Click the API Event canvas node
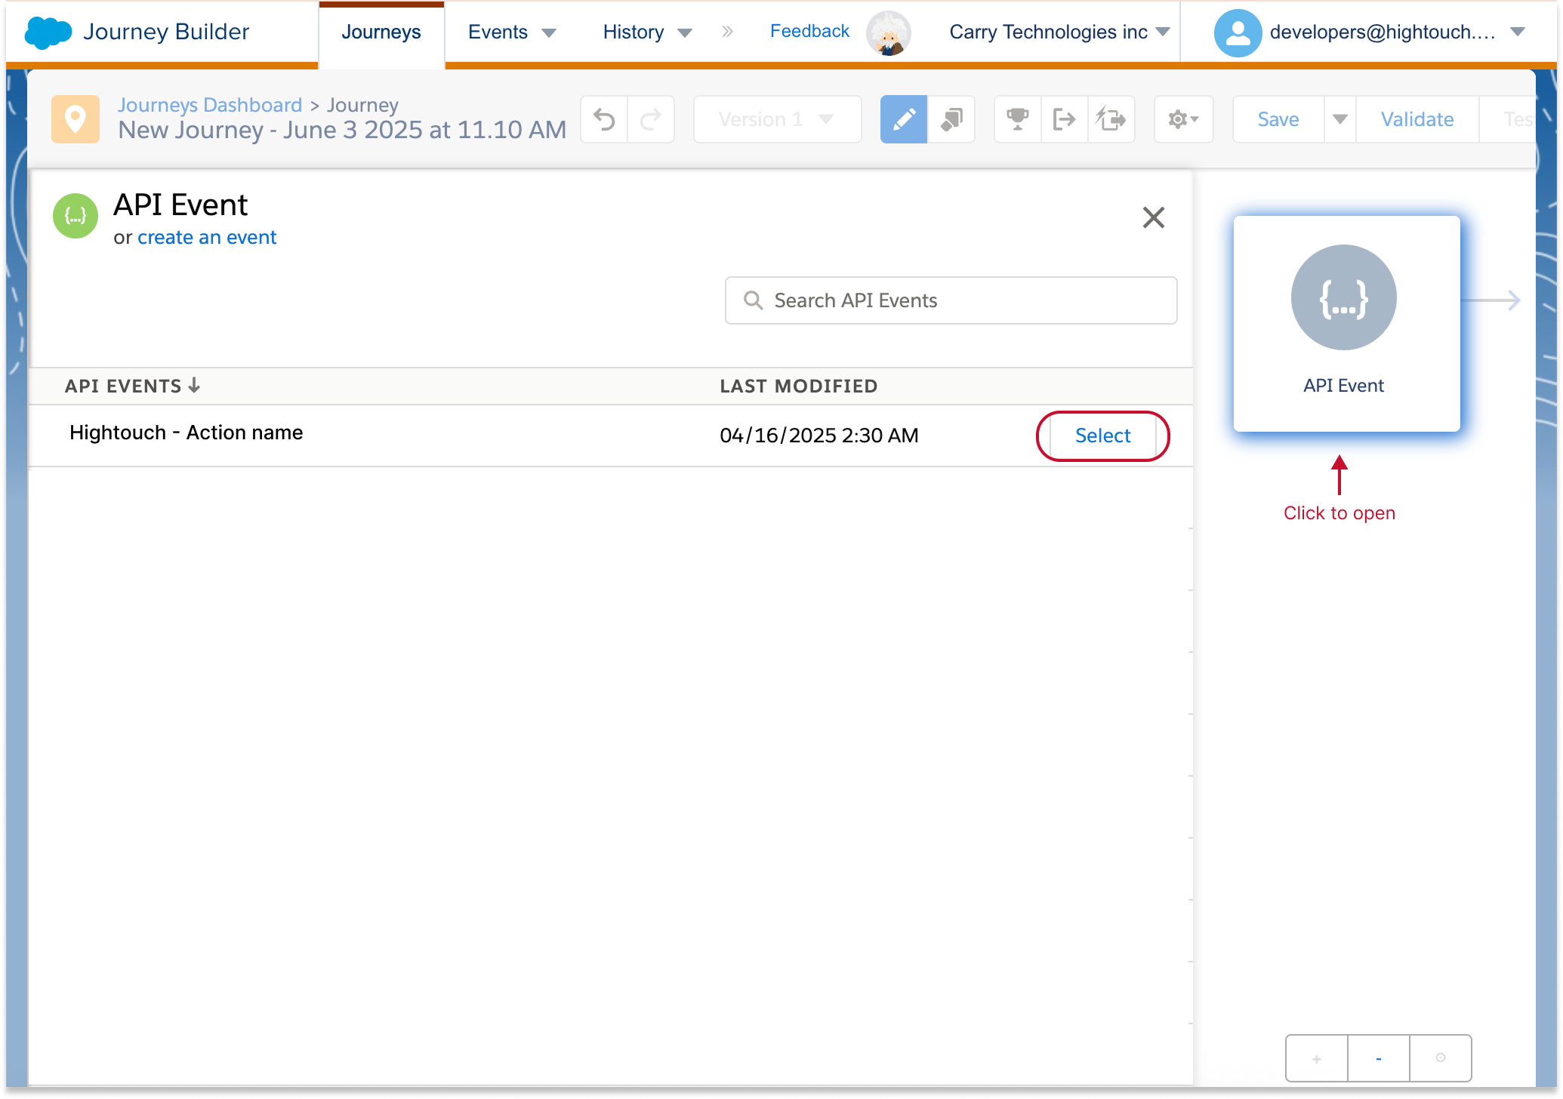 1346,323
